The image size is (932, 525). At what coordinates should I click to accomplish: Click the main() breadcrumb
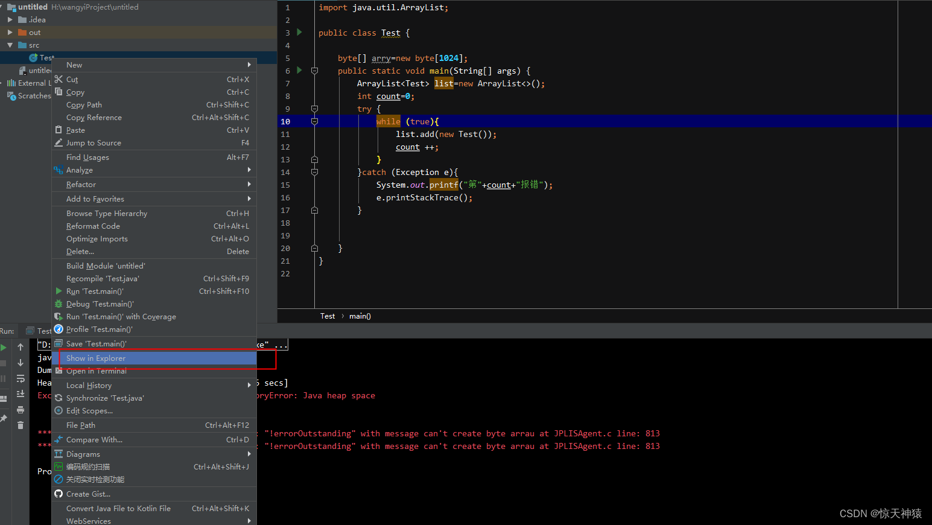point(360,316)
